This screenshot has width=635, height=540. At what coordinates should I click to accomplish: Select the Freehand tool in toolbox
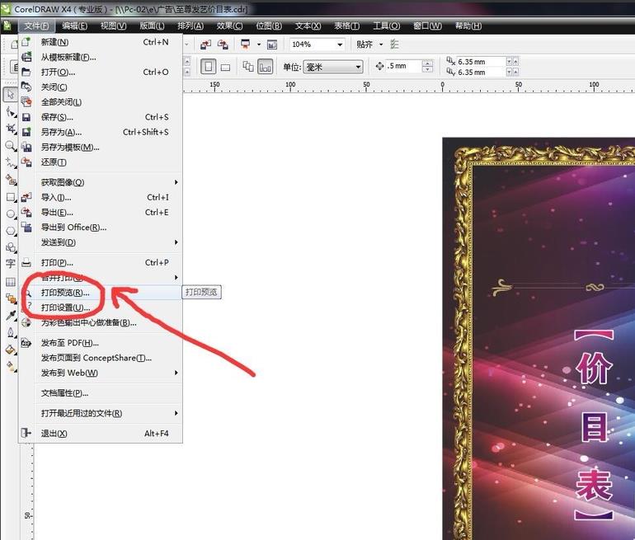click(x=11, y=162)
